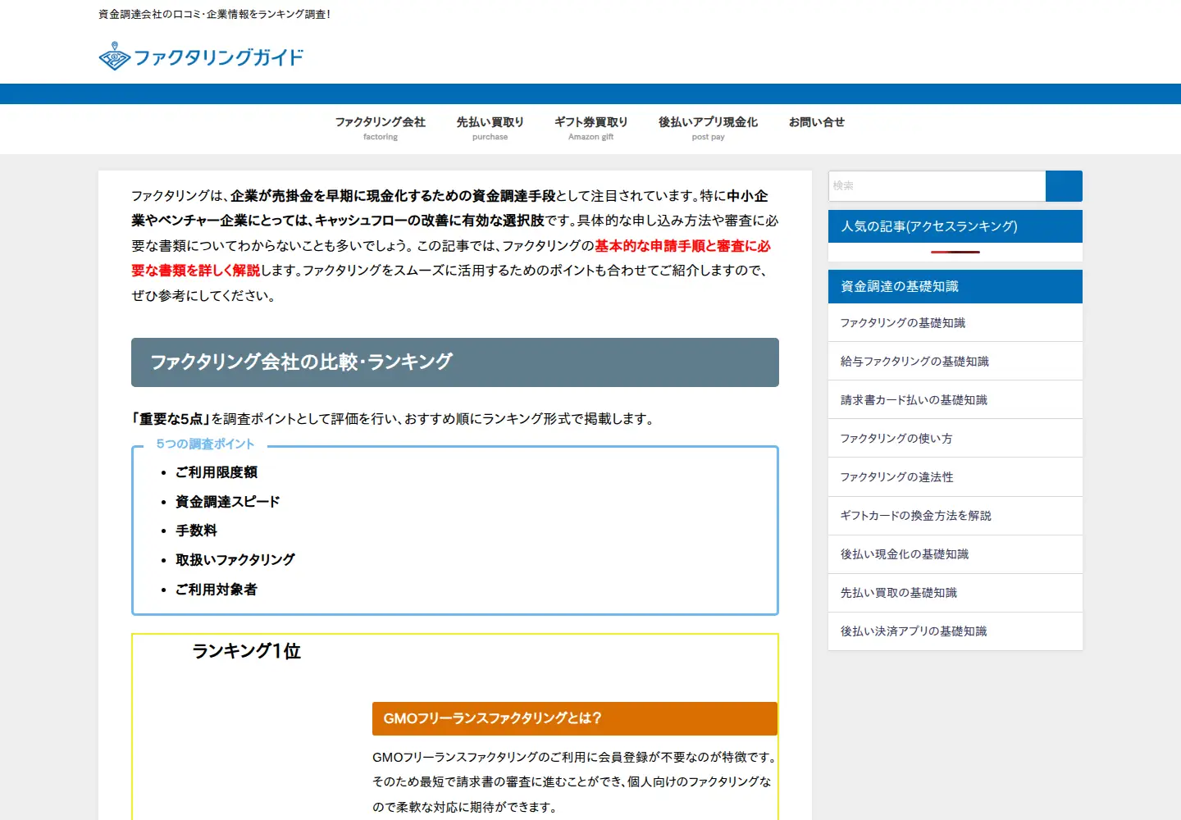Open ファクタリングの使い方 sidebar link

coord(955,439)
